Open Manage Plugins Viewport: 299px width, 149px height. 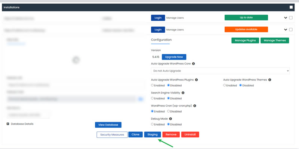245,41
